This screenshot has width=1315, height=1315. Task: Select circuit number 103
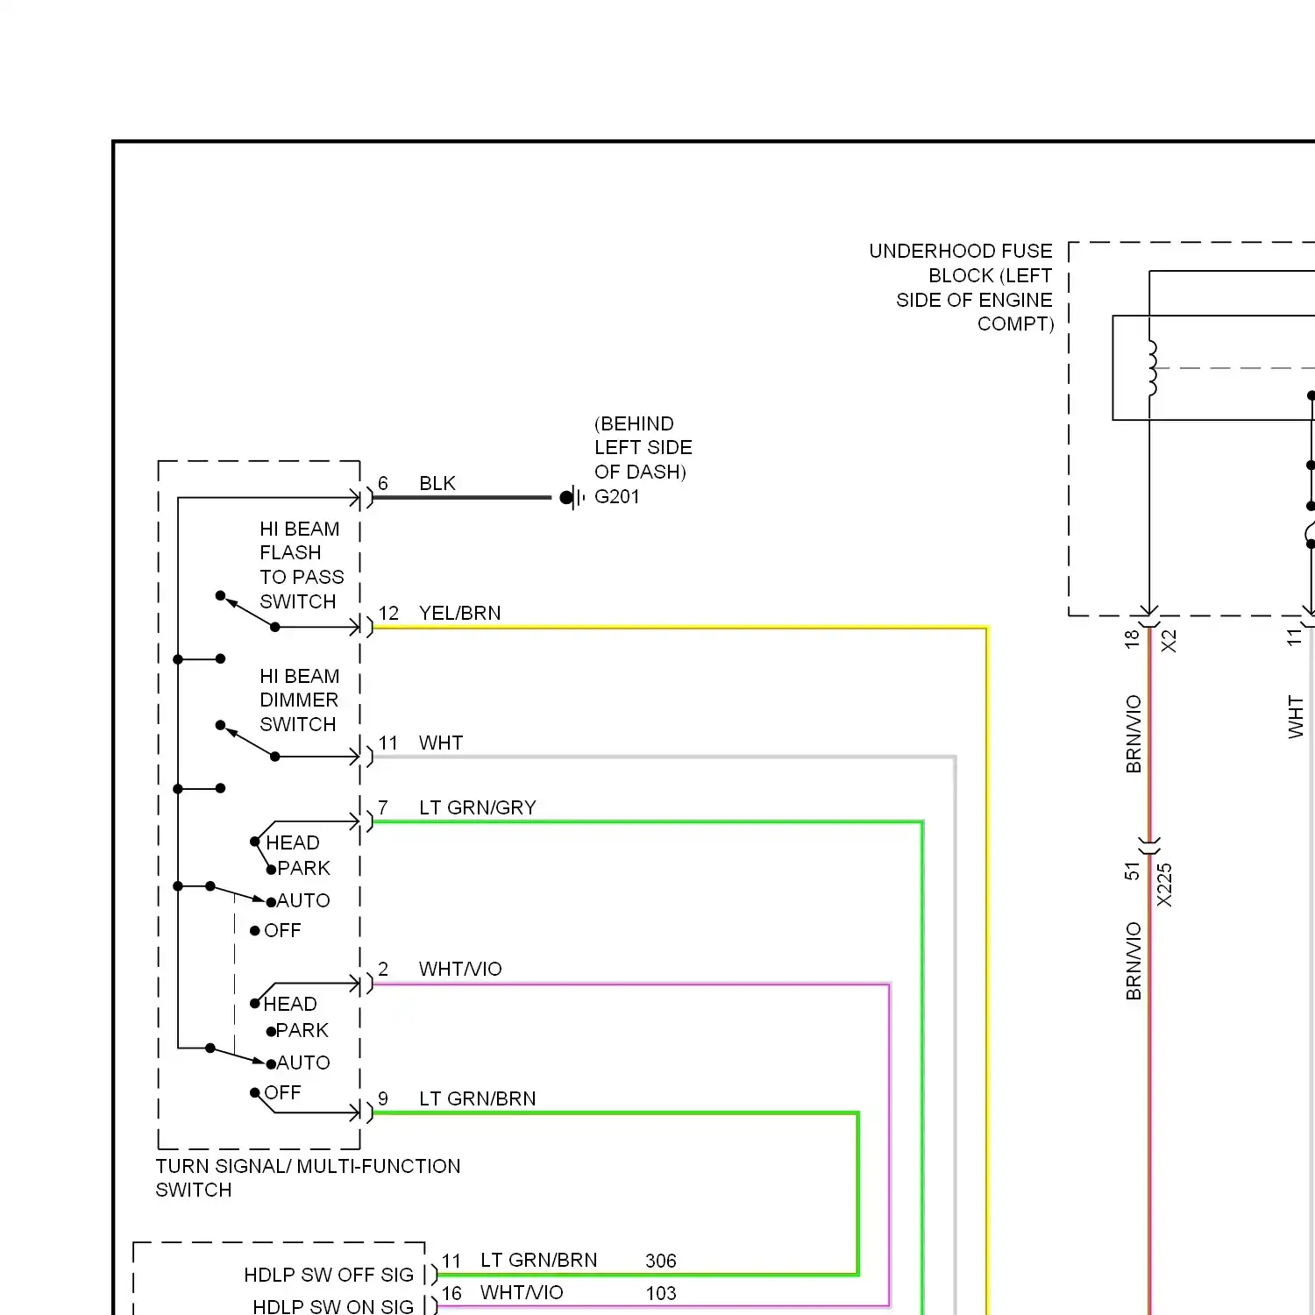coord(661,1294)
